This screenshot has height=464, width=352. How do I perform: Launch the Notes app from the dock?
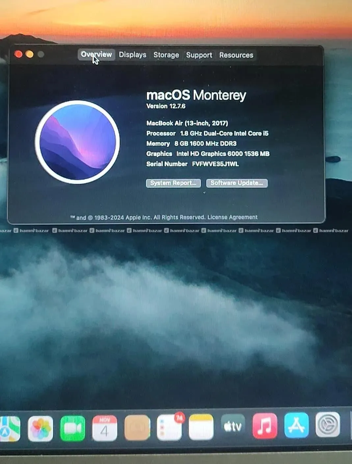(x=201, y=427)
